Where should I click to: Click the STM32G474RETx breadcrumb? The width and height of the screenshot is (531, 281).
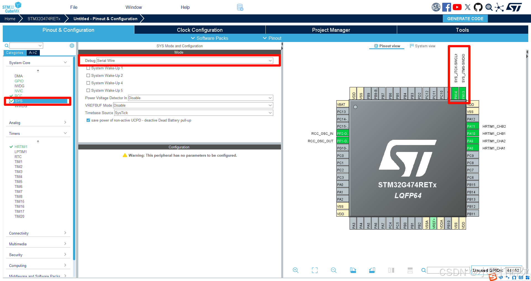44,19
